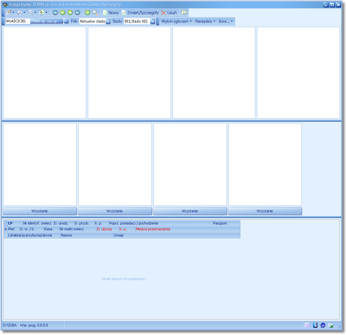Image resolution: width=347 pixels, height=335 pixels.
Task: Click the STANS sp. zoo owner field
Action: coord(47,21)
